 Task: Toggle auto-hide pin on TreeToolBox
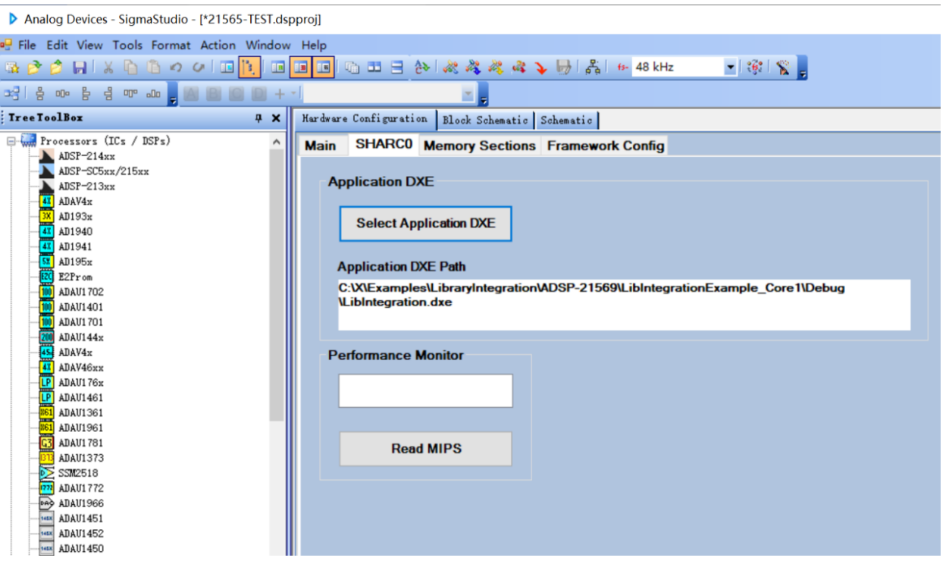click(258, 118)
